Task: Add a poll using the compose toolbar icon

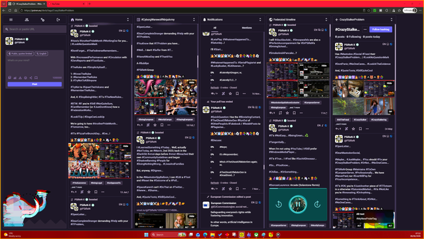Action: (x=15, y=78)
